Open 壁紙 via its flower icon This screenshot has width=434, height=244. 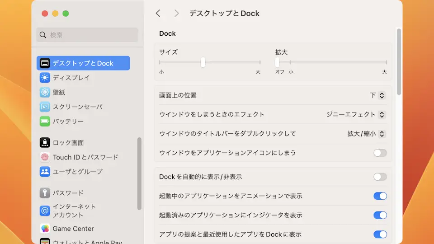pyautogui.click(x=44, y=92)
